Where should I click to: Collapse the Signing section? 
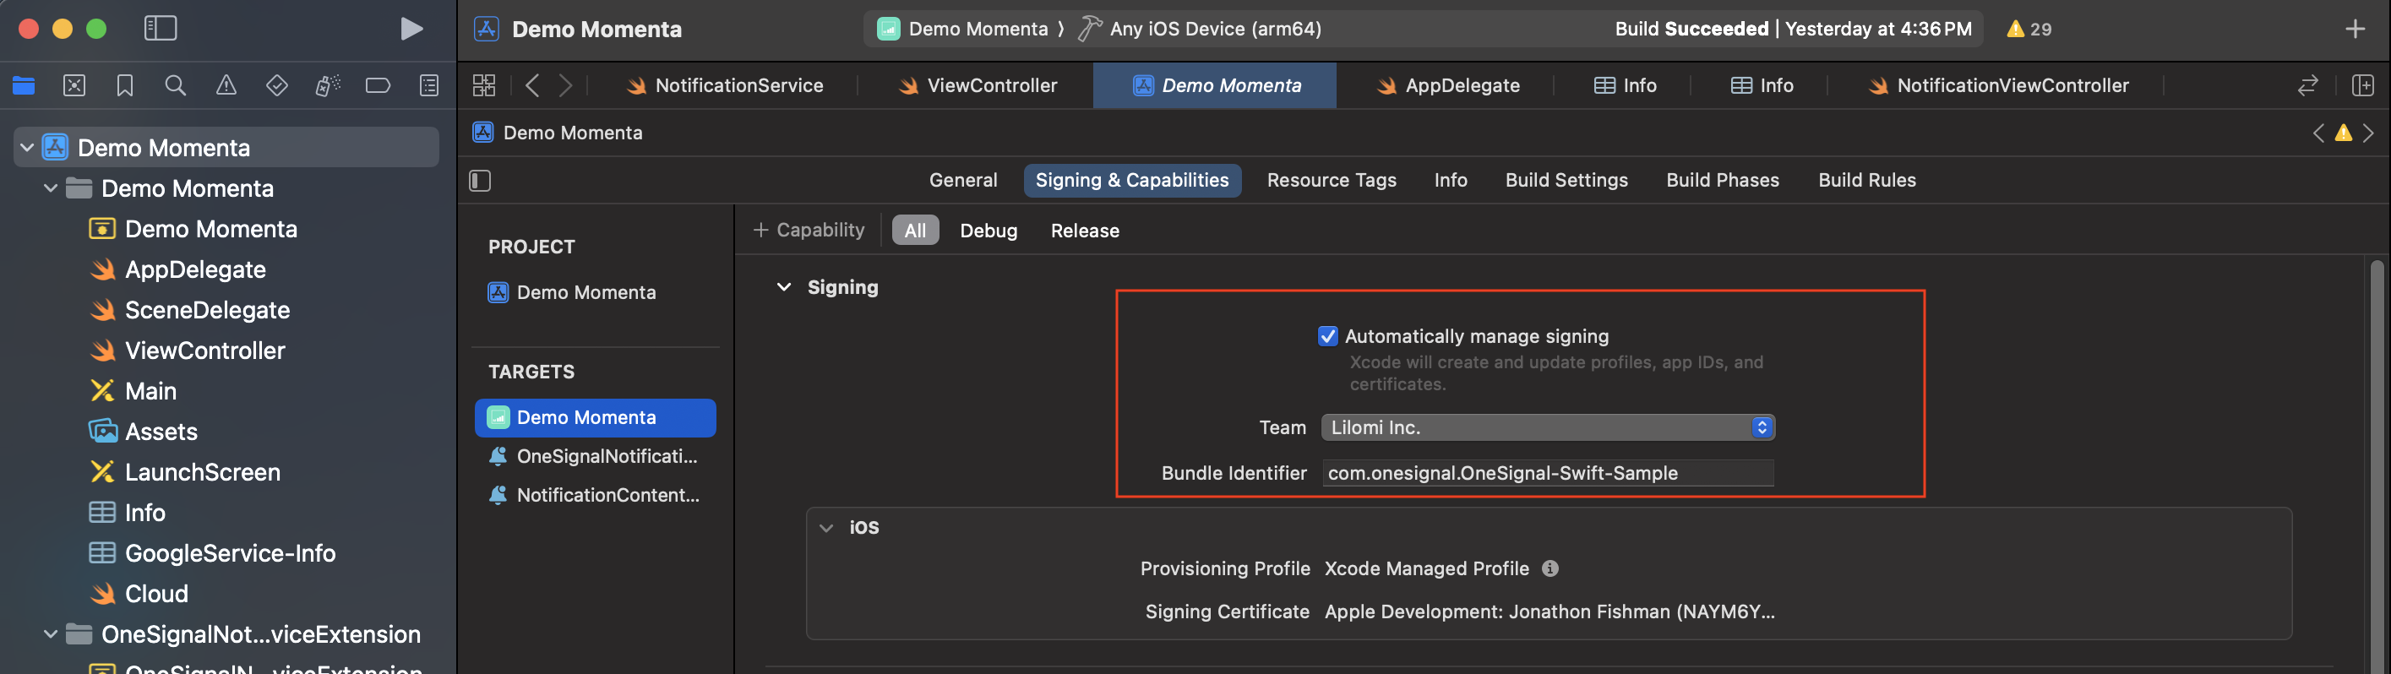(x=783, y=288)
